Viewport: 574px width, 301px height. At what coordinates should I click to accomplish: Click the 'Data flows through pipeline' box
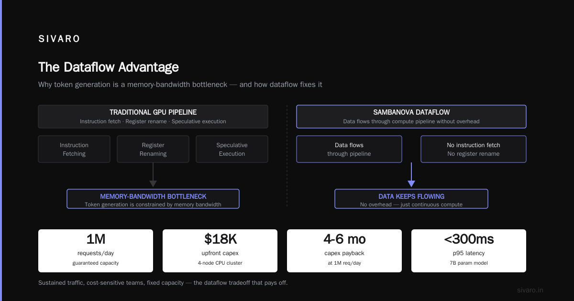point(349,149)
